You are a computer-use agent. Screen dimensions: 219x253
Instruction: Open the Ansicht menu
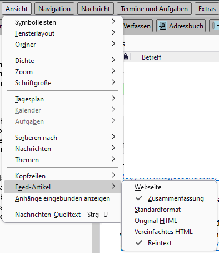(x=17, y=9)
